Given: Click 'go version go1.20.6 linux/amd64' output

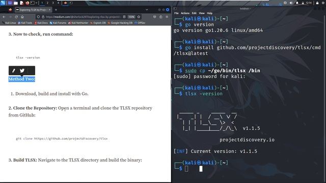Looking at the screenshot, I should (218, 30).
